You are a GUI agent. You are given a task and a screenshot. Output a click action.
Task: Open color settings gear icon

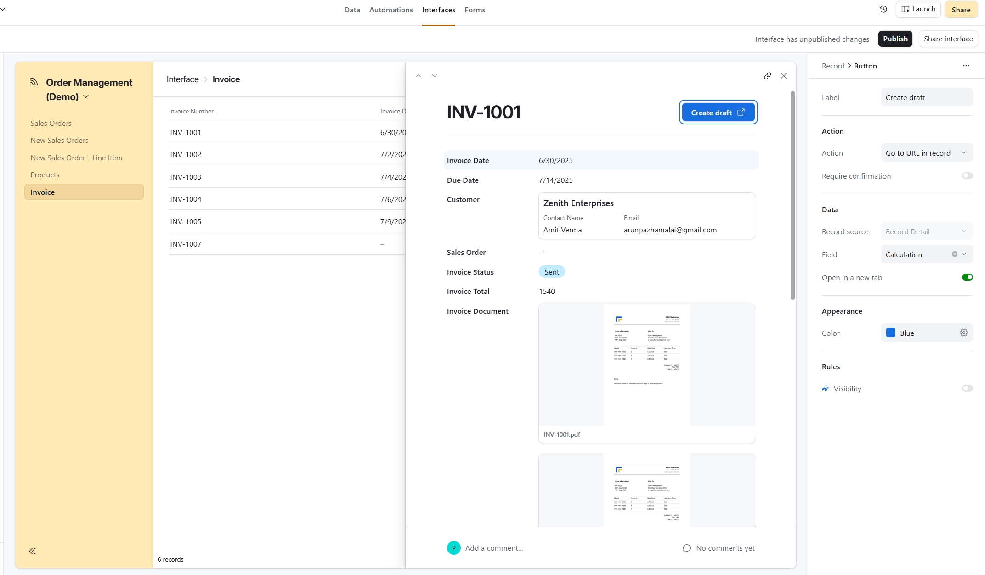point(963,333)
